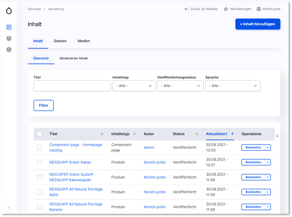This screenshot has width=292, height=217.
Task: Click the priority lines icon in Status column header
Action: pos(197,134)
